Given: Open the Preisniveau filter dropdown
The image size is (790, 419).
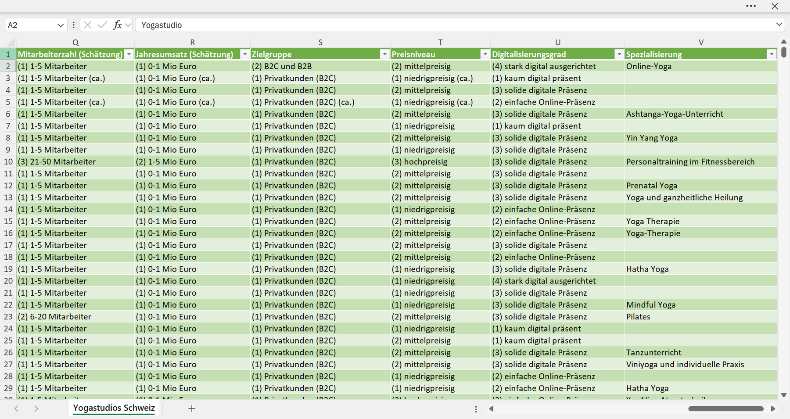Looking at the screenshot, I should (485, 54).
